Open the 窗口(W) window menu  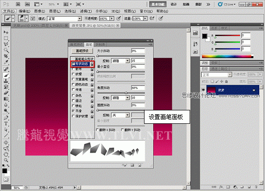tap(146, 11)
